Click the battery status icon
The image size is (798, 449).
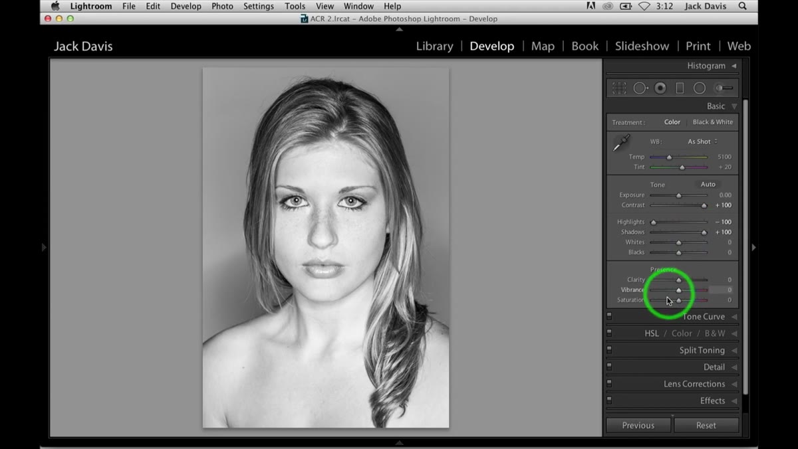pos(625,7)
